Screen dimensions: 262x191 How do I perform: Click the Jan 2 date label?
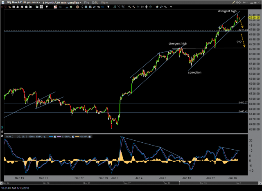(115, 178)
